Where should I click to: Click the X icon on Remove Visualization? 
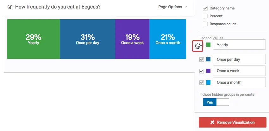coord(212,122)
